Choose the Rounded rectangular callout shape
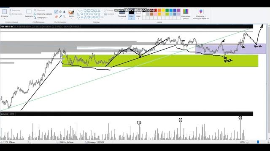270x151 pixels. click(92, 17)
